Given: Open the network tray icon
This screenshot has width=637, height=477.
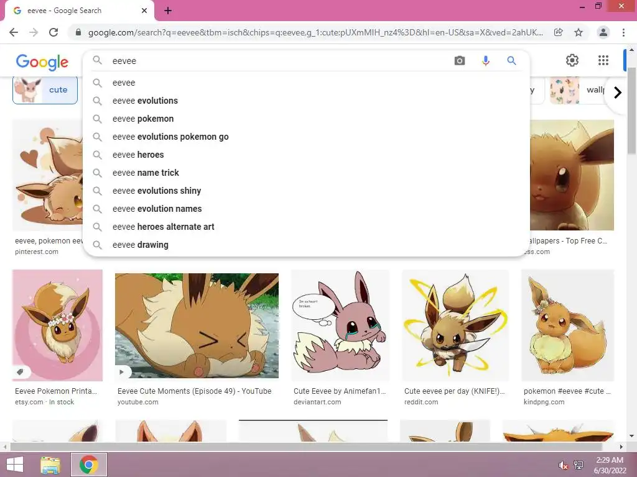Looking at the screenshot, I should click(579, 465).
